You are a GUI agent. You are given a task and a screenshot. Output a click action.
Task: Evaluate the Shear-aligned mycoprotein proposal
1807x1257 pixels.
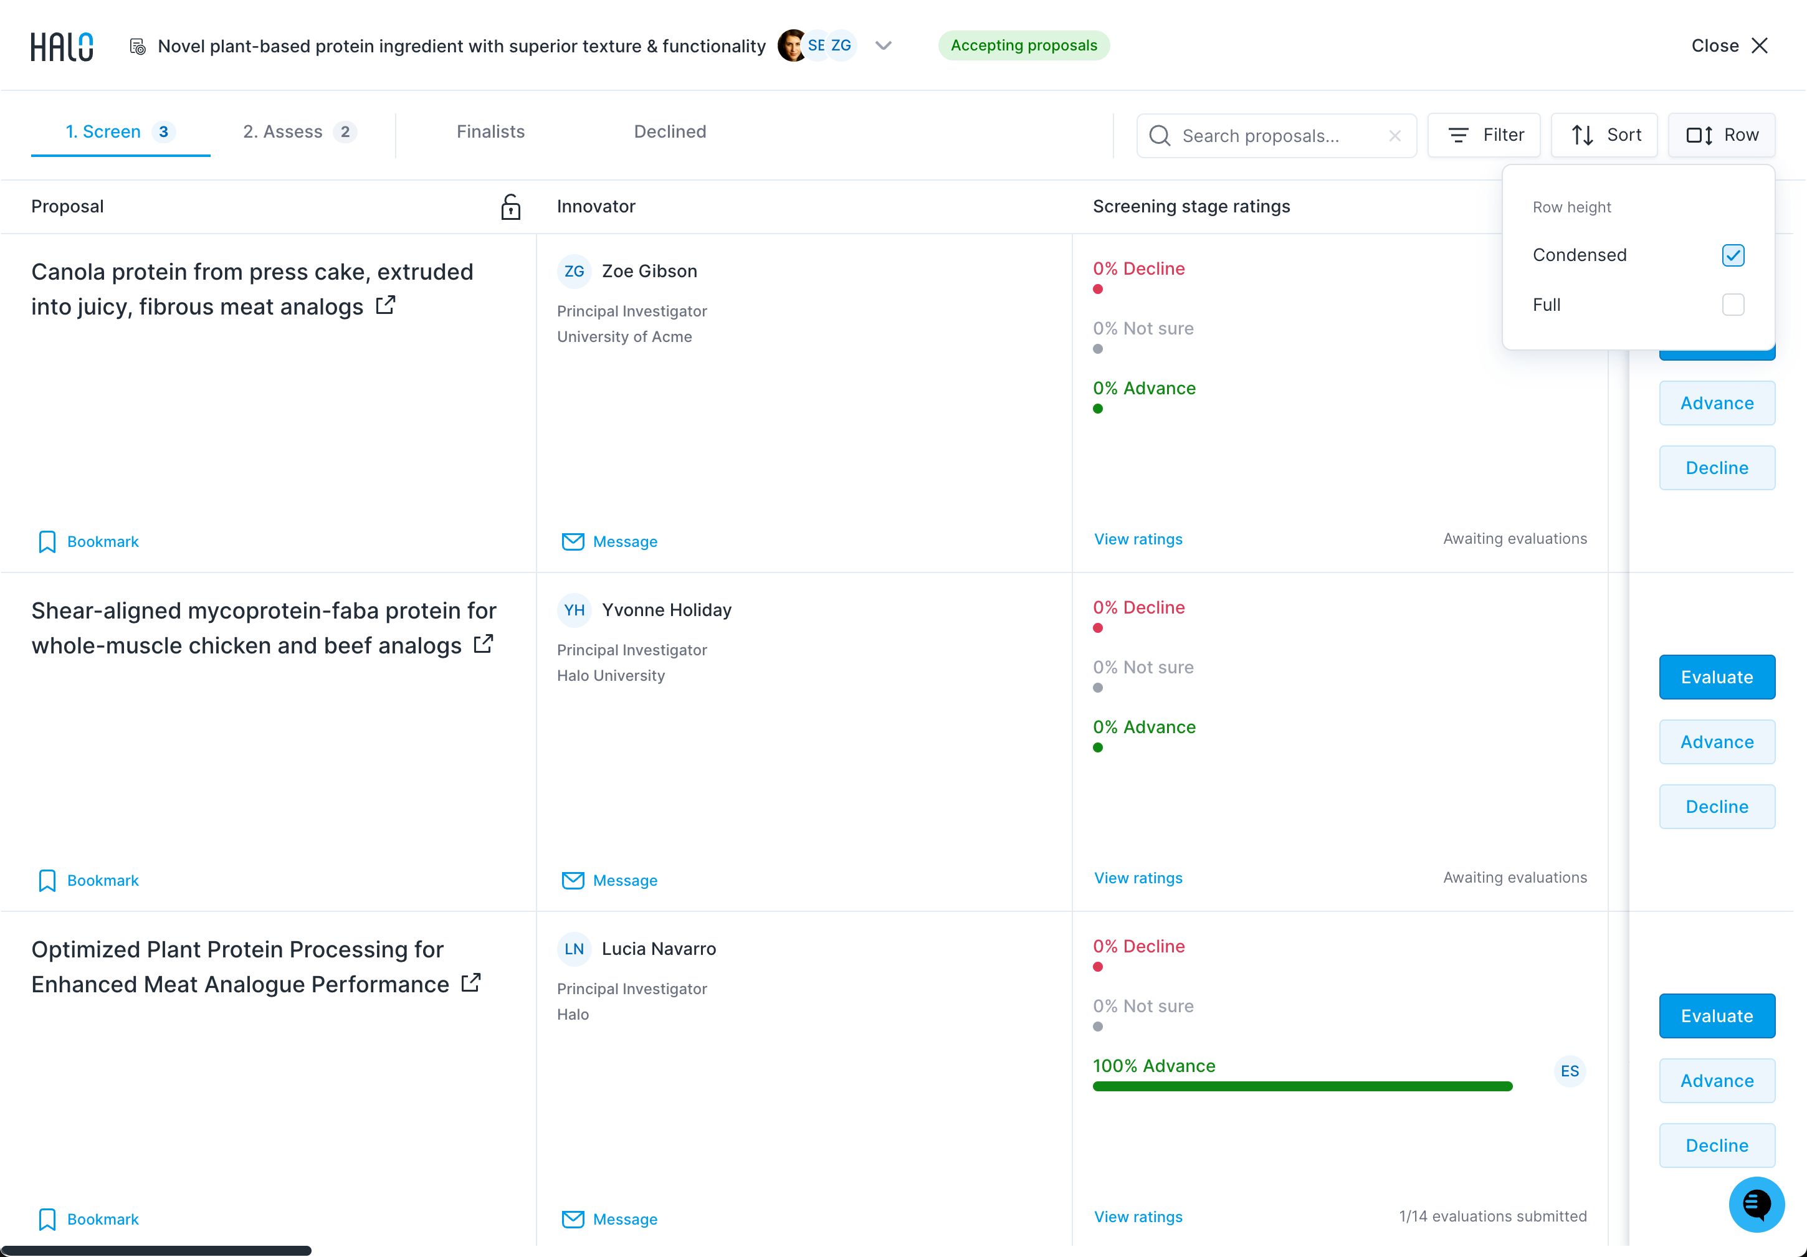coord(1717,677)
